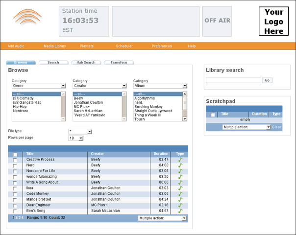Click the Go search button
Viewport: 296px width, 235px height.
point(267,80)
